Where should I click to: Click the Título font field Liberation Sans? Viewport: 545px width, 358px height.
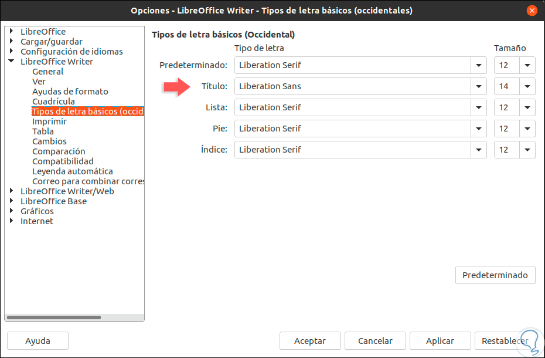[353, 86]
